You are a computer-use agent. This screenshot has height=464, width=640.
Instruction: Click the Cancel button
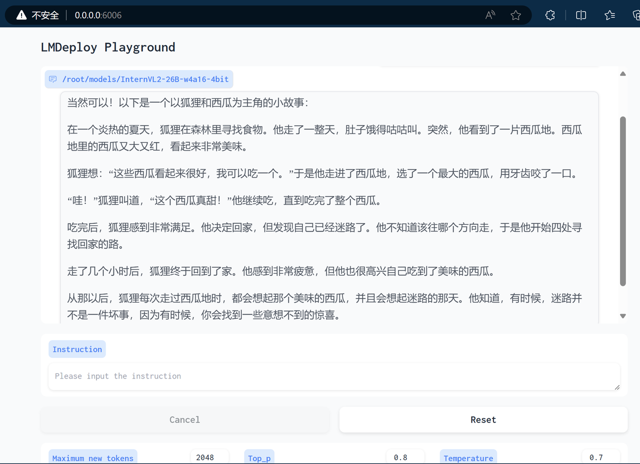(x=184, y=419)
